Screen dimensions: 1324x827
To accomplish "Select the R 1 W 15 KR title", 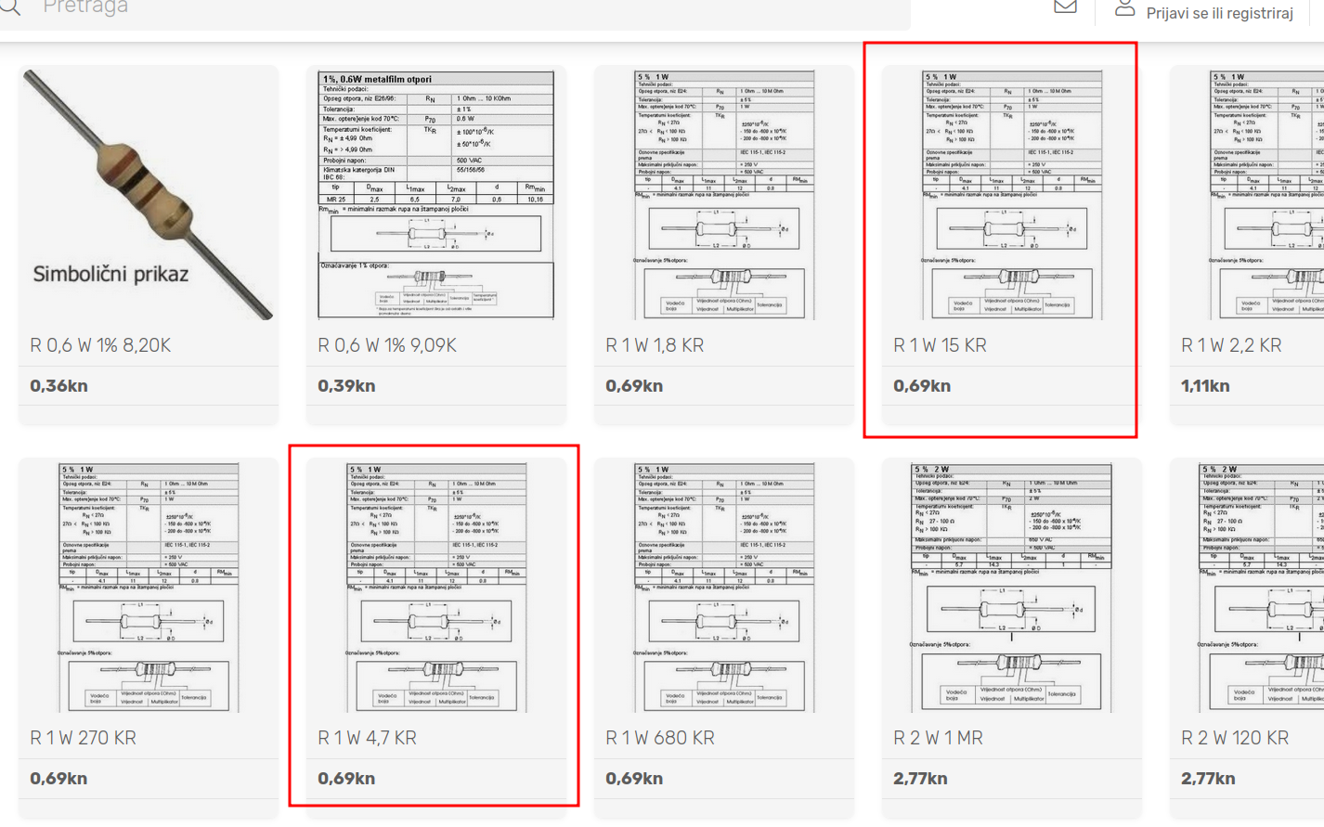I will 940,345.
